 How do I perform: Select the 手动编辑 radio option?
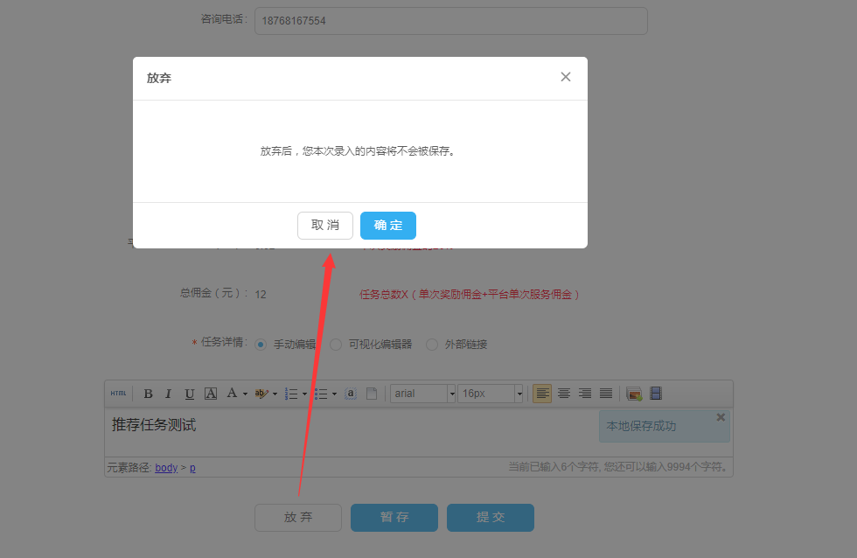pos(261,345)
